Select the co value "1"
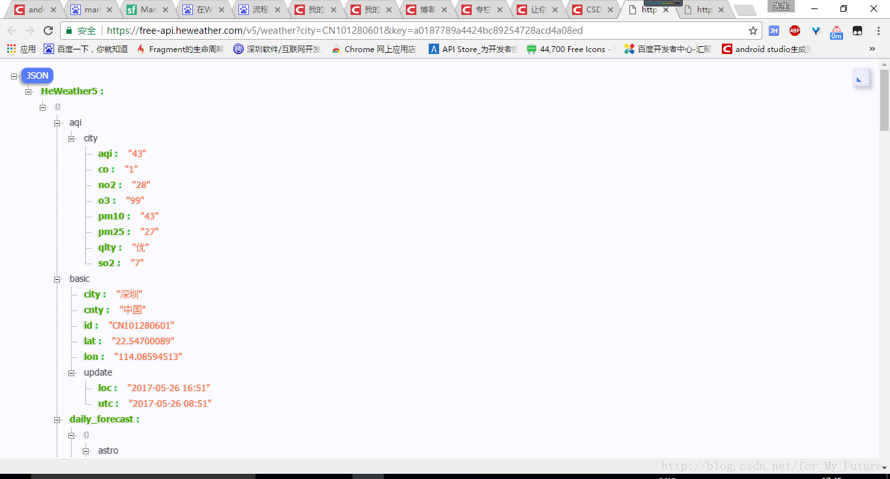 [132, 170]
